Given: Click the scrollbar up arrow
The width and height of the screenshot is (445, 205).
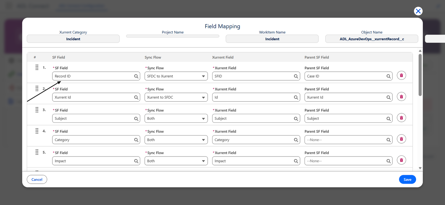Looking at the screenshot, I should click(420, 51).
